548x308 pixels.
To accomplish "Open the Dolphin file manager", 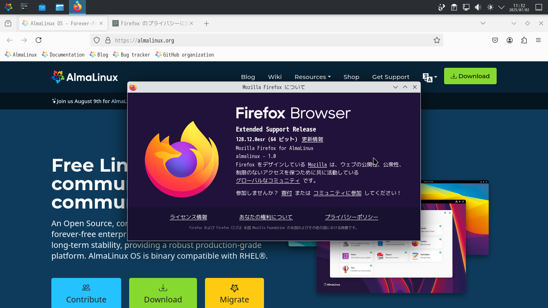I will (60, 7).
